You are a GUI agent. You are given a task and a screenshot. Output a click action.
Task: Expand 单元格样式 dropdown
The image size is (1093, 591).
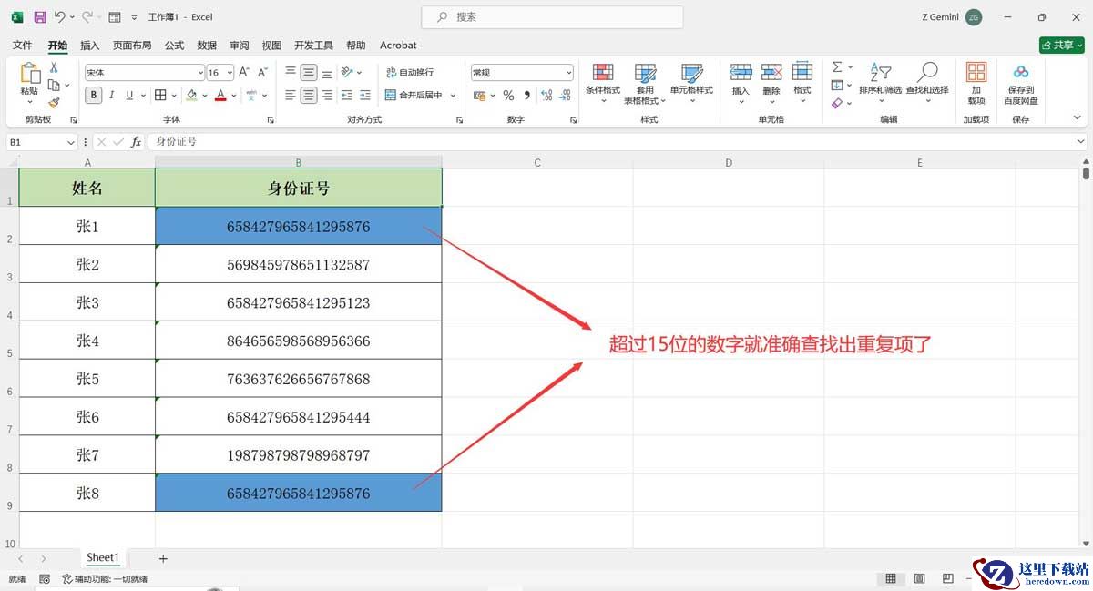coord(692,101)
